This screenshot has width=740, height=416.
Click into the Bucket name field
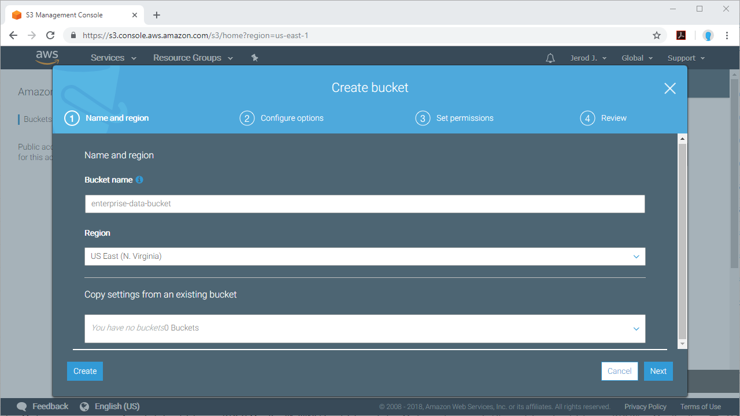(x=364, y=204)
